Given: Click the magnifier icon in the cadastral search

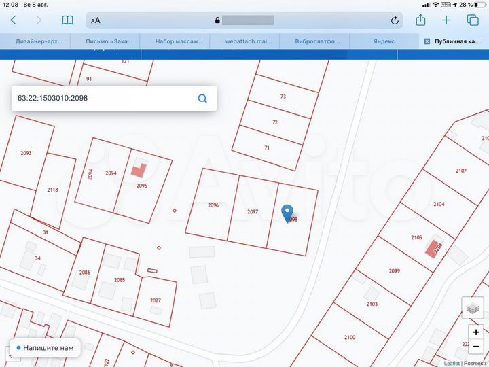Looking at the screenshot, I should tap(202, 98).
